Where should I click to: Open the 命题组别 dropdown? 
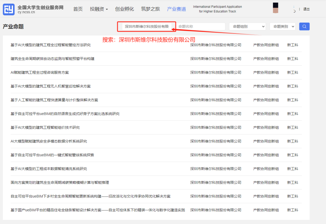(248, 26)
